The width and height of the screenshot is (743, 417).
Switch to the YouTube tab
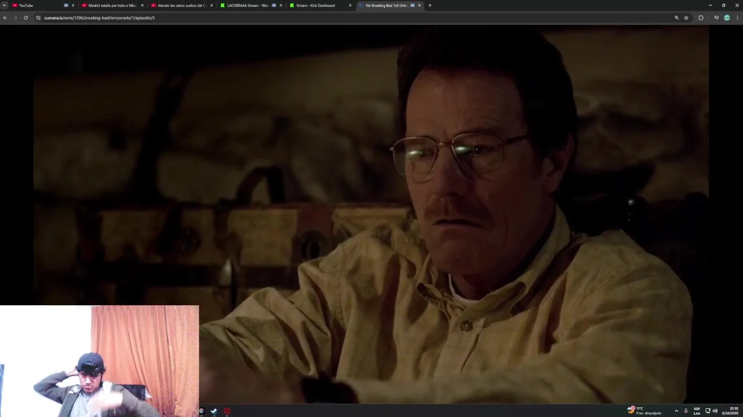[44, 5]
